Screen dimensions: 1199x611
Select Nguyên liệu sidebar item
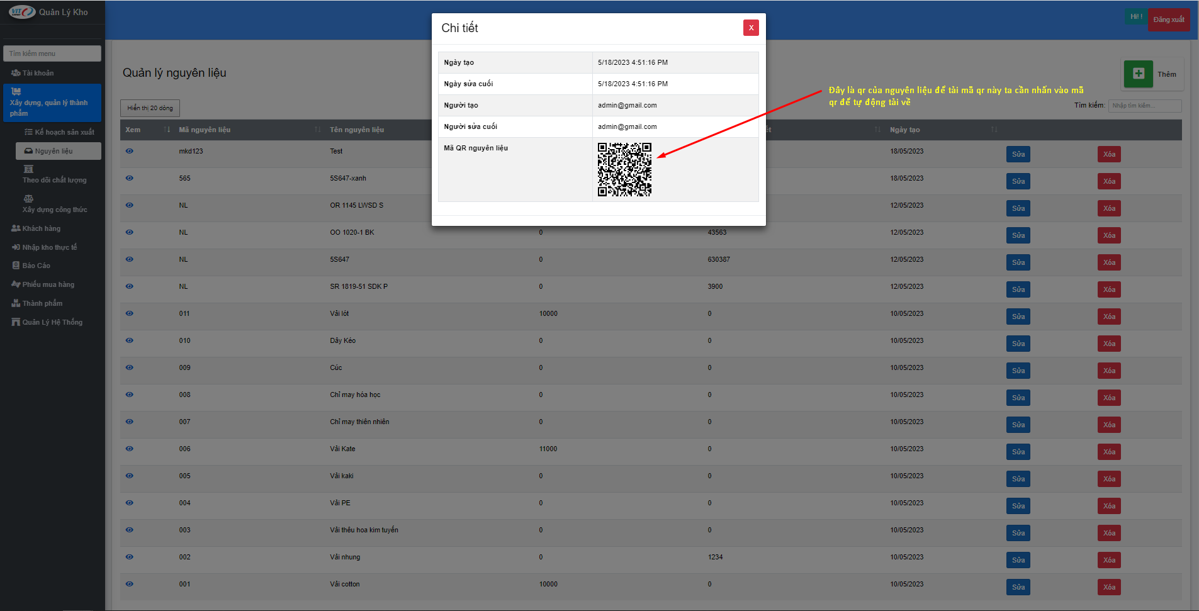59,151
